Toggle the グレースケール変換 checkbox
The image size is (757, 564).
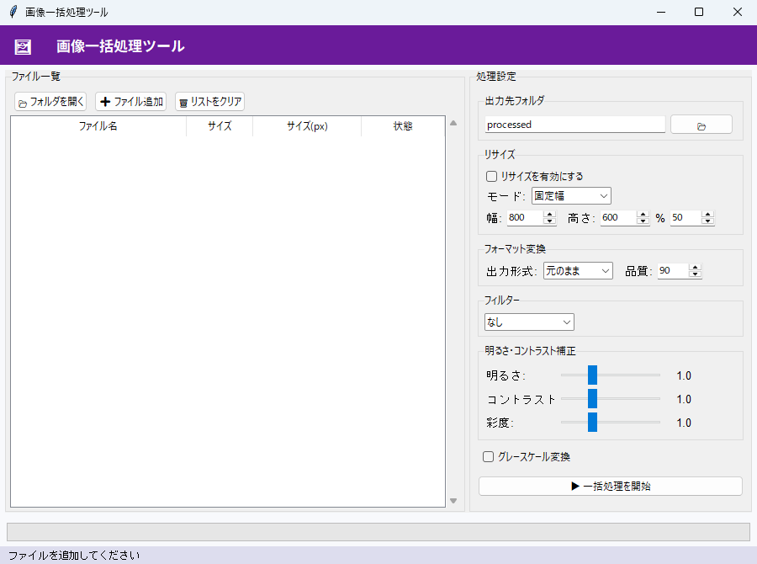pos(488,457)
